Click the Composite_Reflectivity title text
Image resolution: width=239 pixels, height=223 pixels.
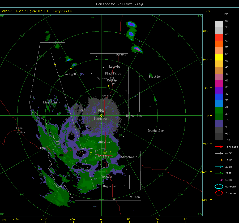[x=119, y=4]
